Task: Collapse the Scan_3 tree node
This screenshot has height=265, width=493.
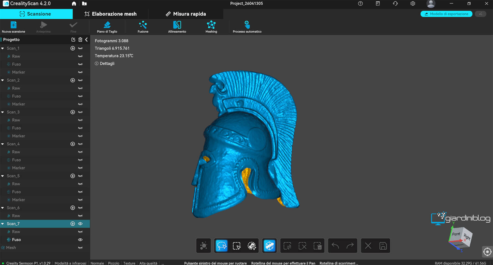Action: pyautogui.click(x=3, y=112)
